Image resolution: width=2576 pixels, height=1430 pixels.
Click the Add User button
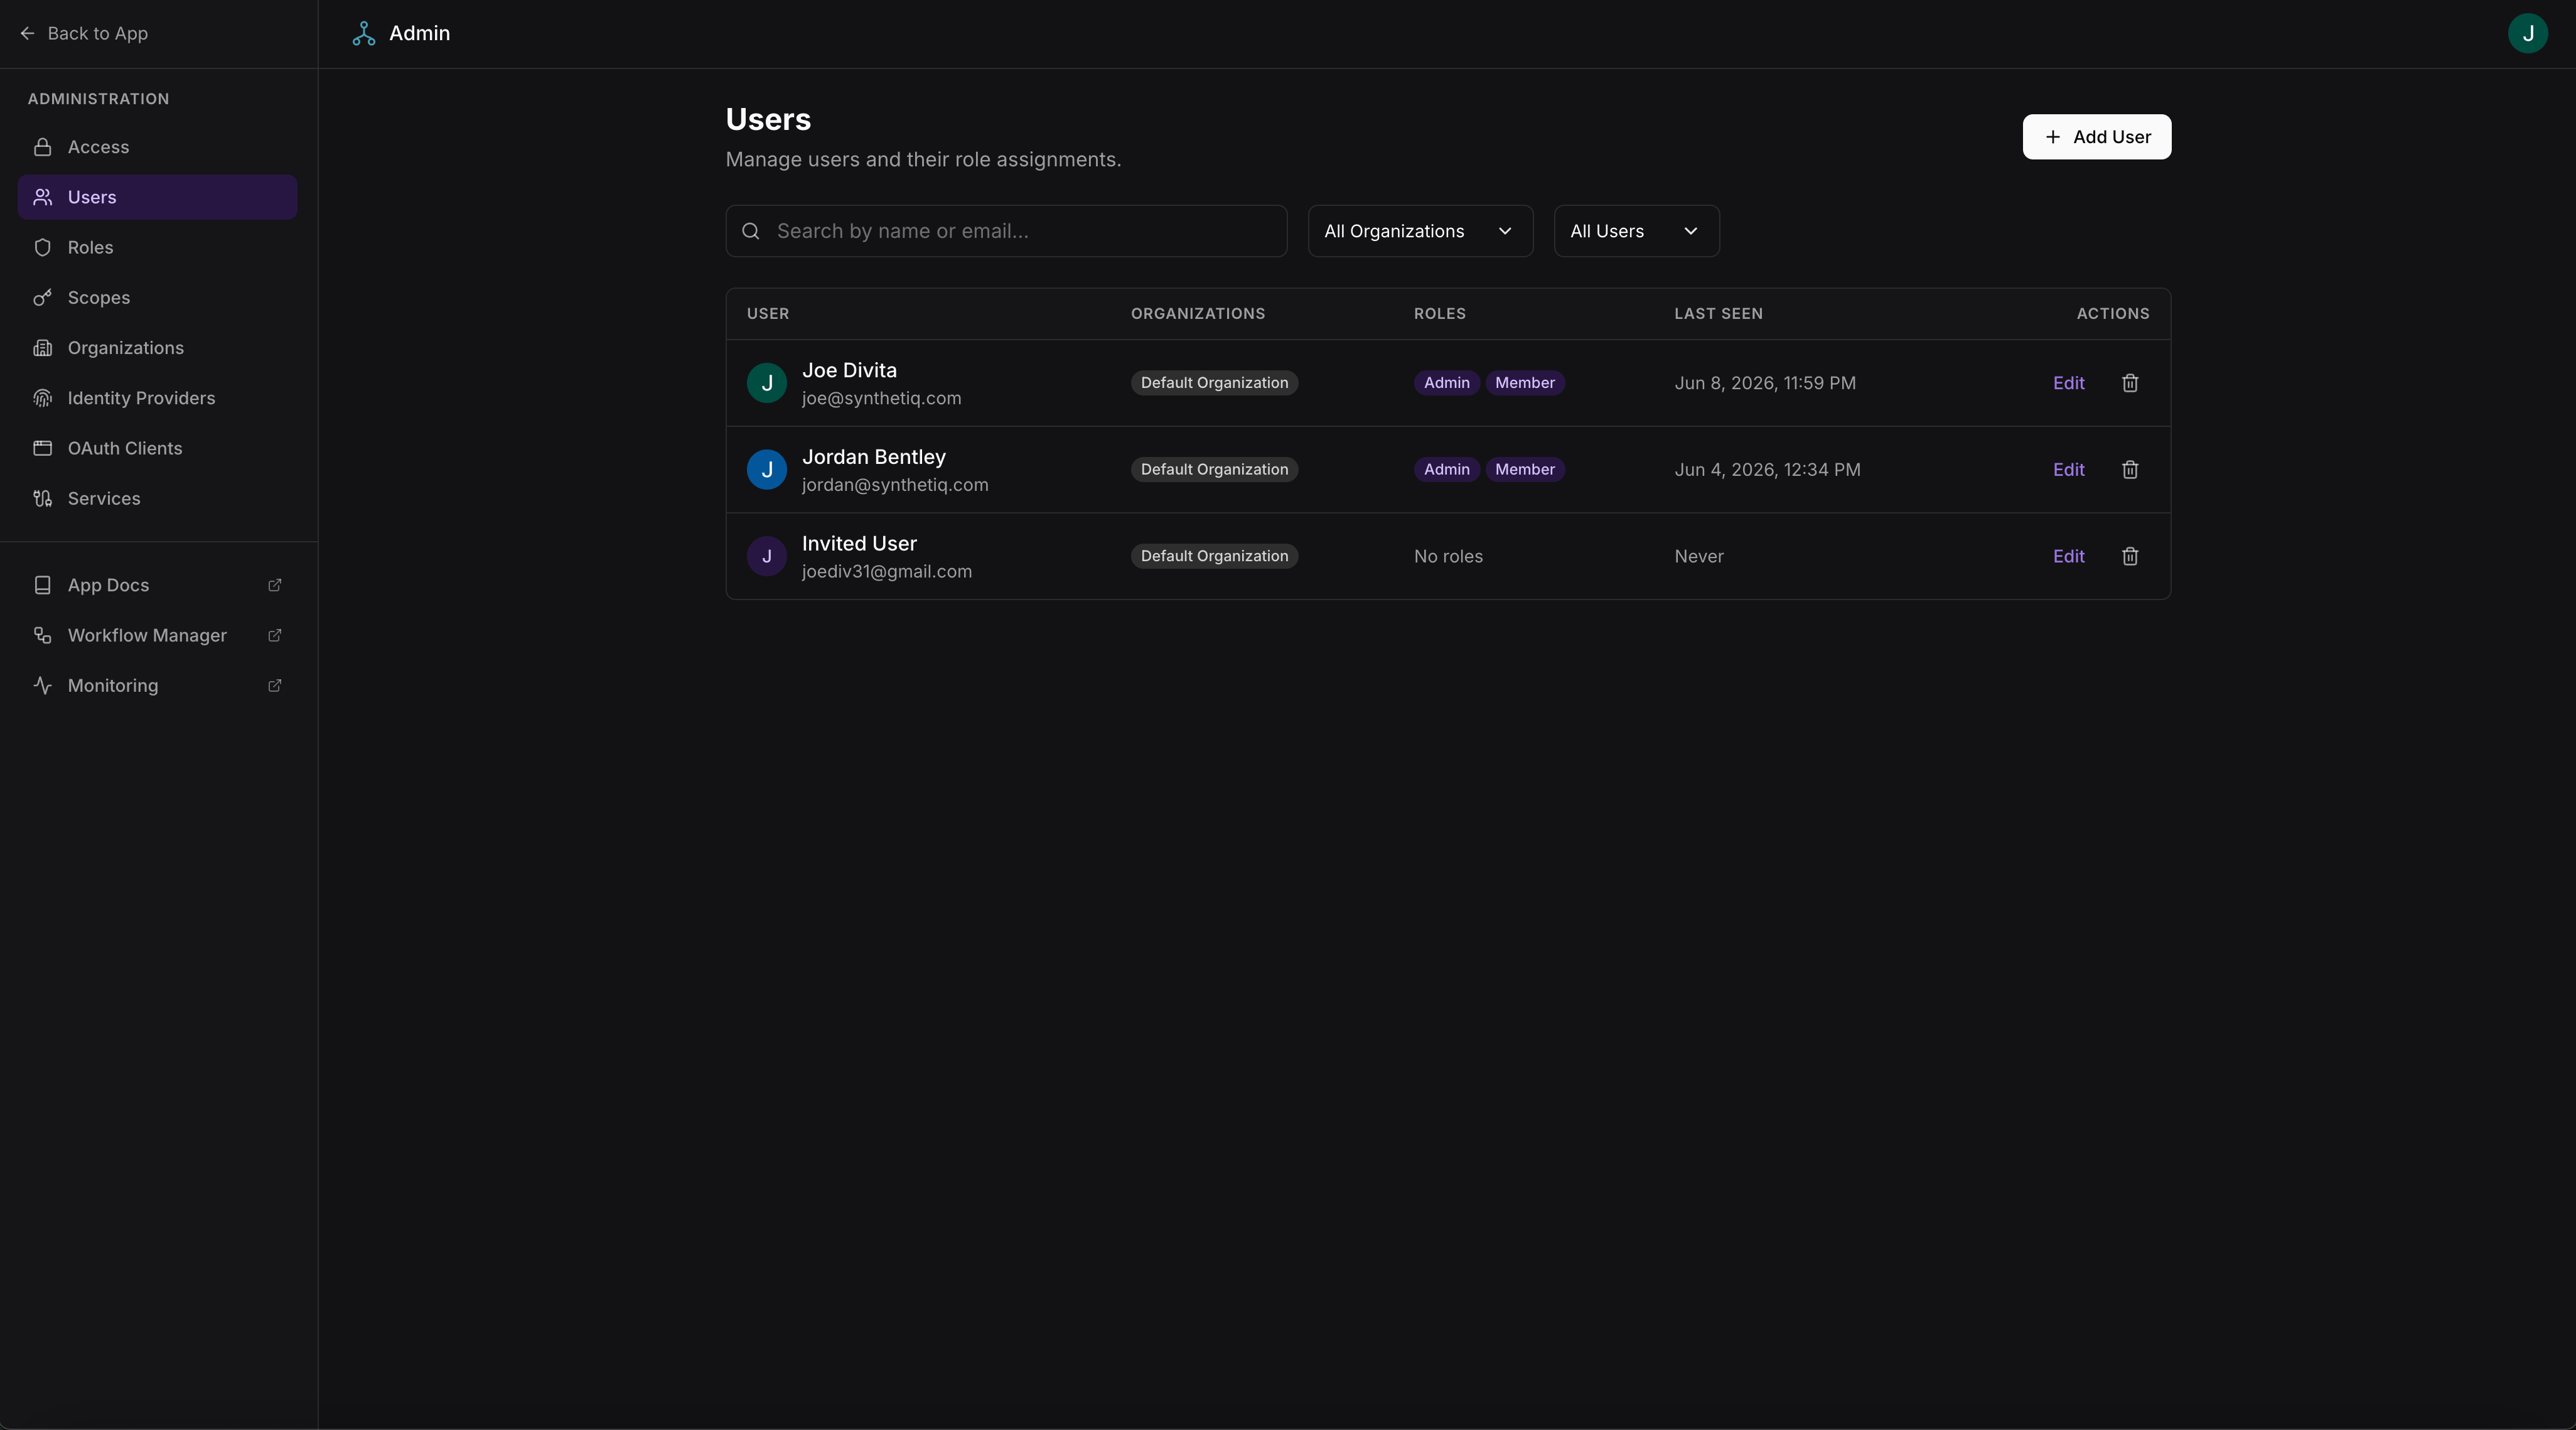pyautogui.click(x=2096, y=137)
